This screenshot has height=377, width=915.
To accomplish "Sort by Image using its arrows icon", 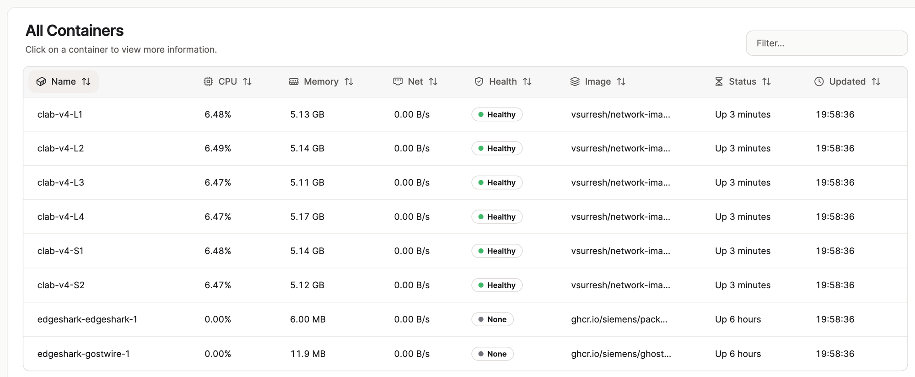I will pyautogui.click(x=621, y=81).
